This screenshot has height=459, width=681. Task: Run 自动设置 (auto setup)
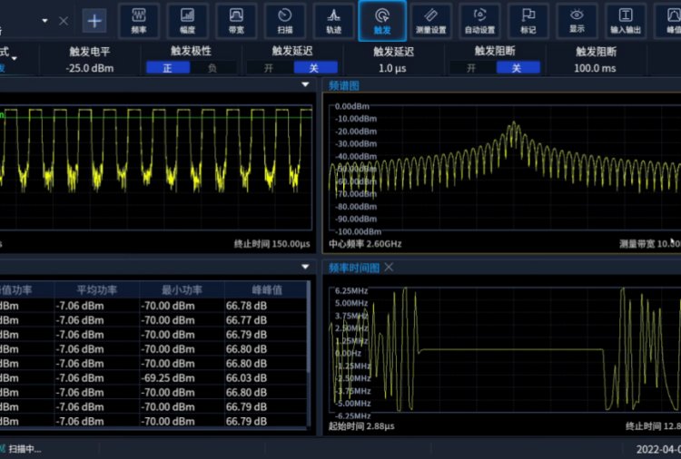click(479, 20)
